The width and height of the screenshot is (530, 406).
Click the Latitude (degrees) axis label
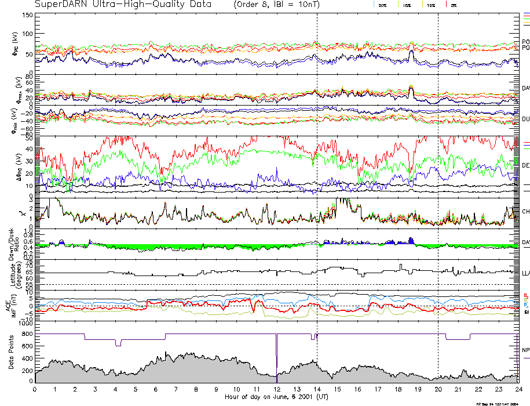[x=10, y=273]
